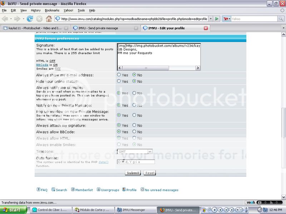
Task: Select Yes for Hide your online status
Action: click(x=119, y=81)
